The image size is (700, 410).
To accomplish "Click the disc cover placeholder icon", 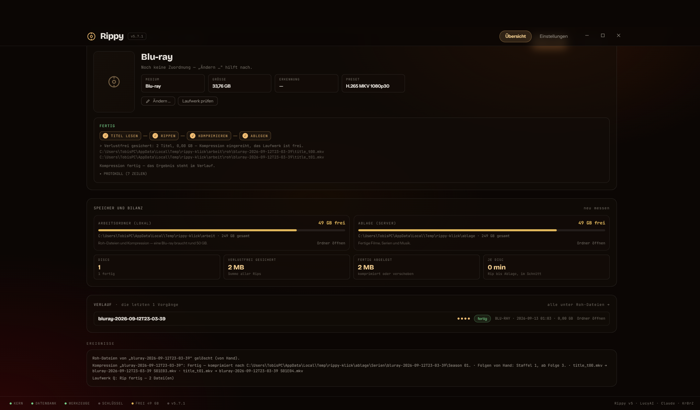I will coord(114,82).
